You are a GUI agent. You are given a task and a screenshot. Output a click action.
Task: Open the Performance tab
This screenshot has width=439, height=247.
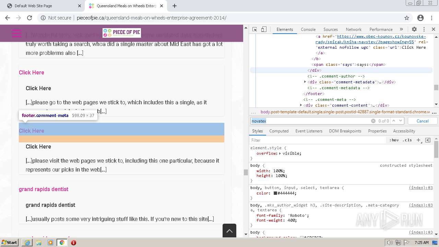coord(381,30)
